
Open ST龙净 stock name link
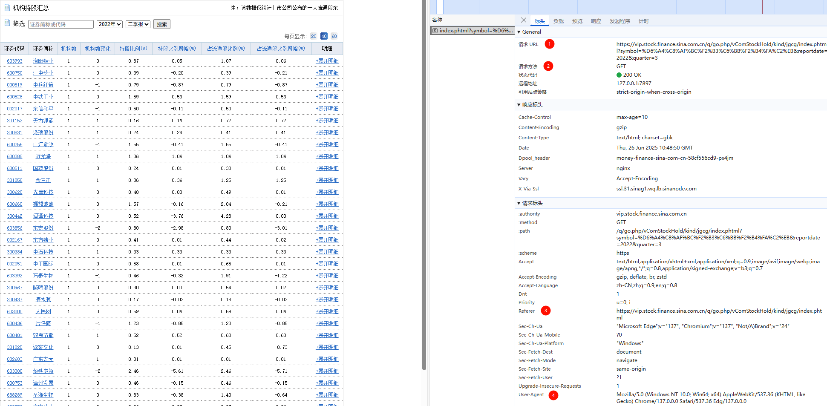point(43,156)
